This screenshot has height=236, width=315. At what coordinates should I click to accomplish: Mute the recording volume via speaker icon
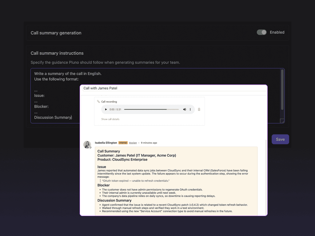click(185, 109)
